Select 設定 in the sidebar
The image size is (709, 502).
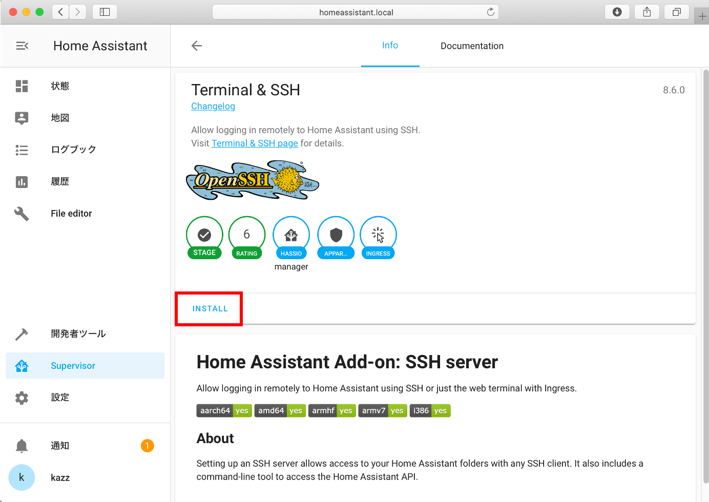pyautogui.click(x=85, y=398)
